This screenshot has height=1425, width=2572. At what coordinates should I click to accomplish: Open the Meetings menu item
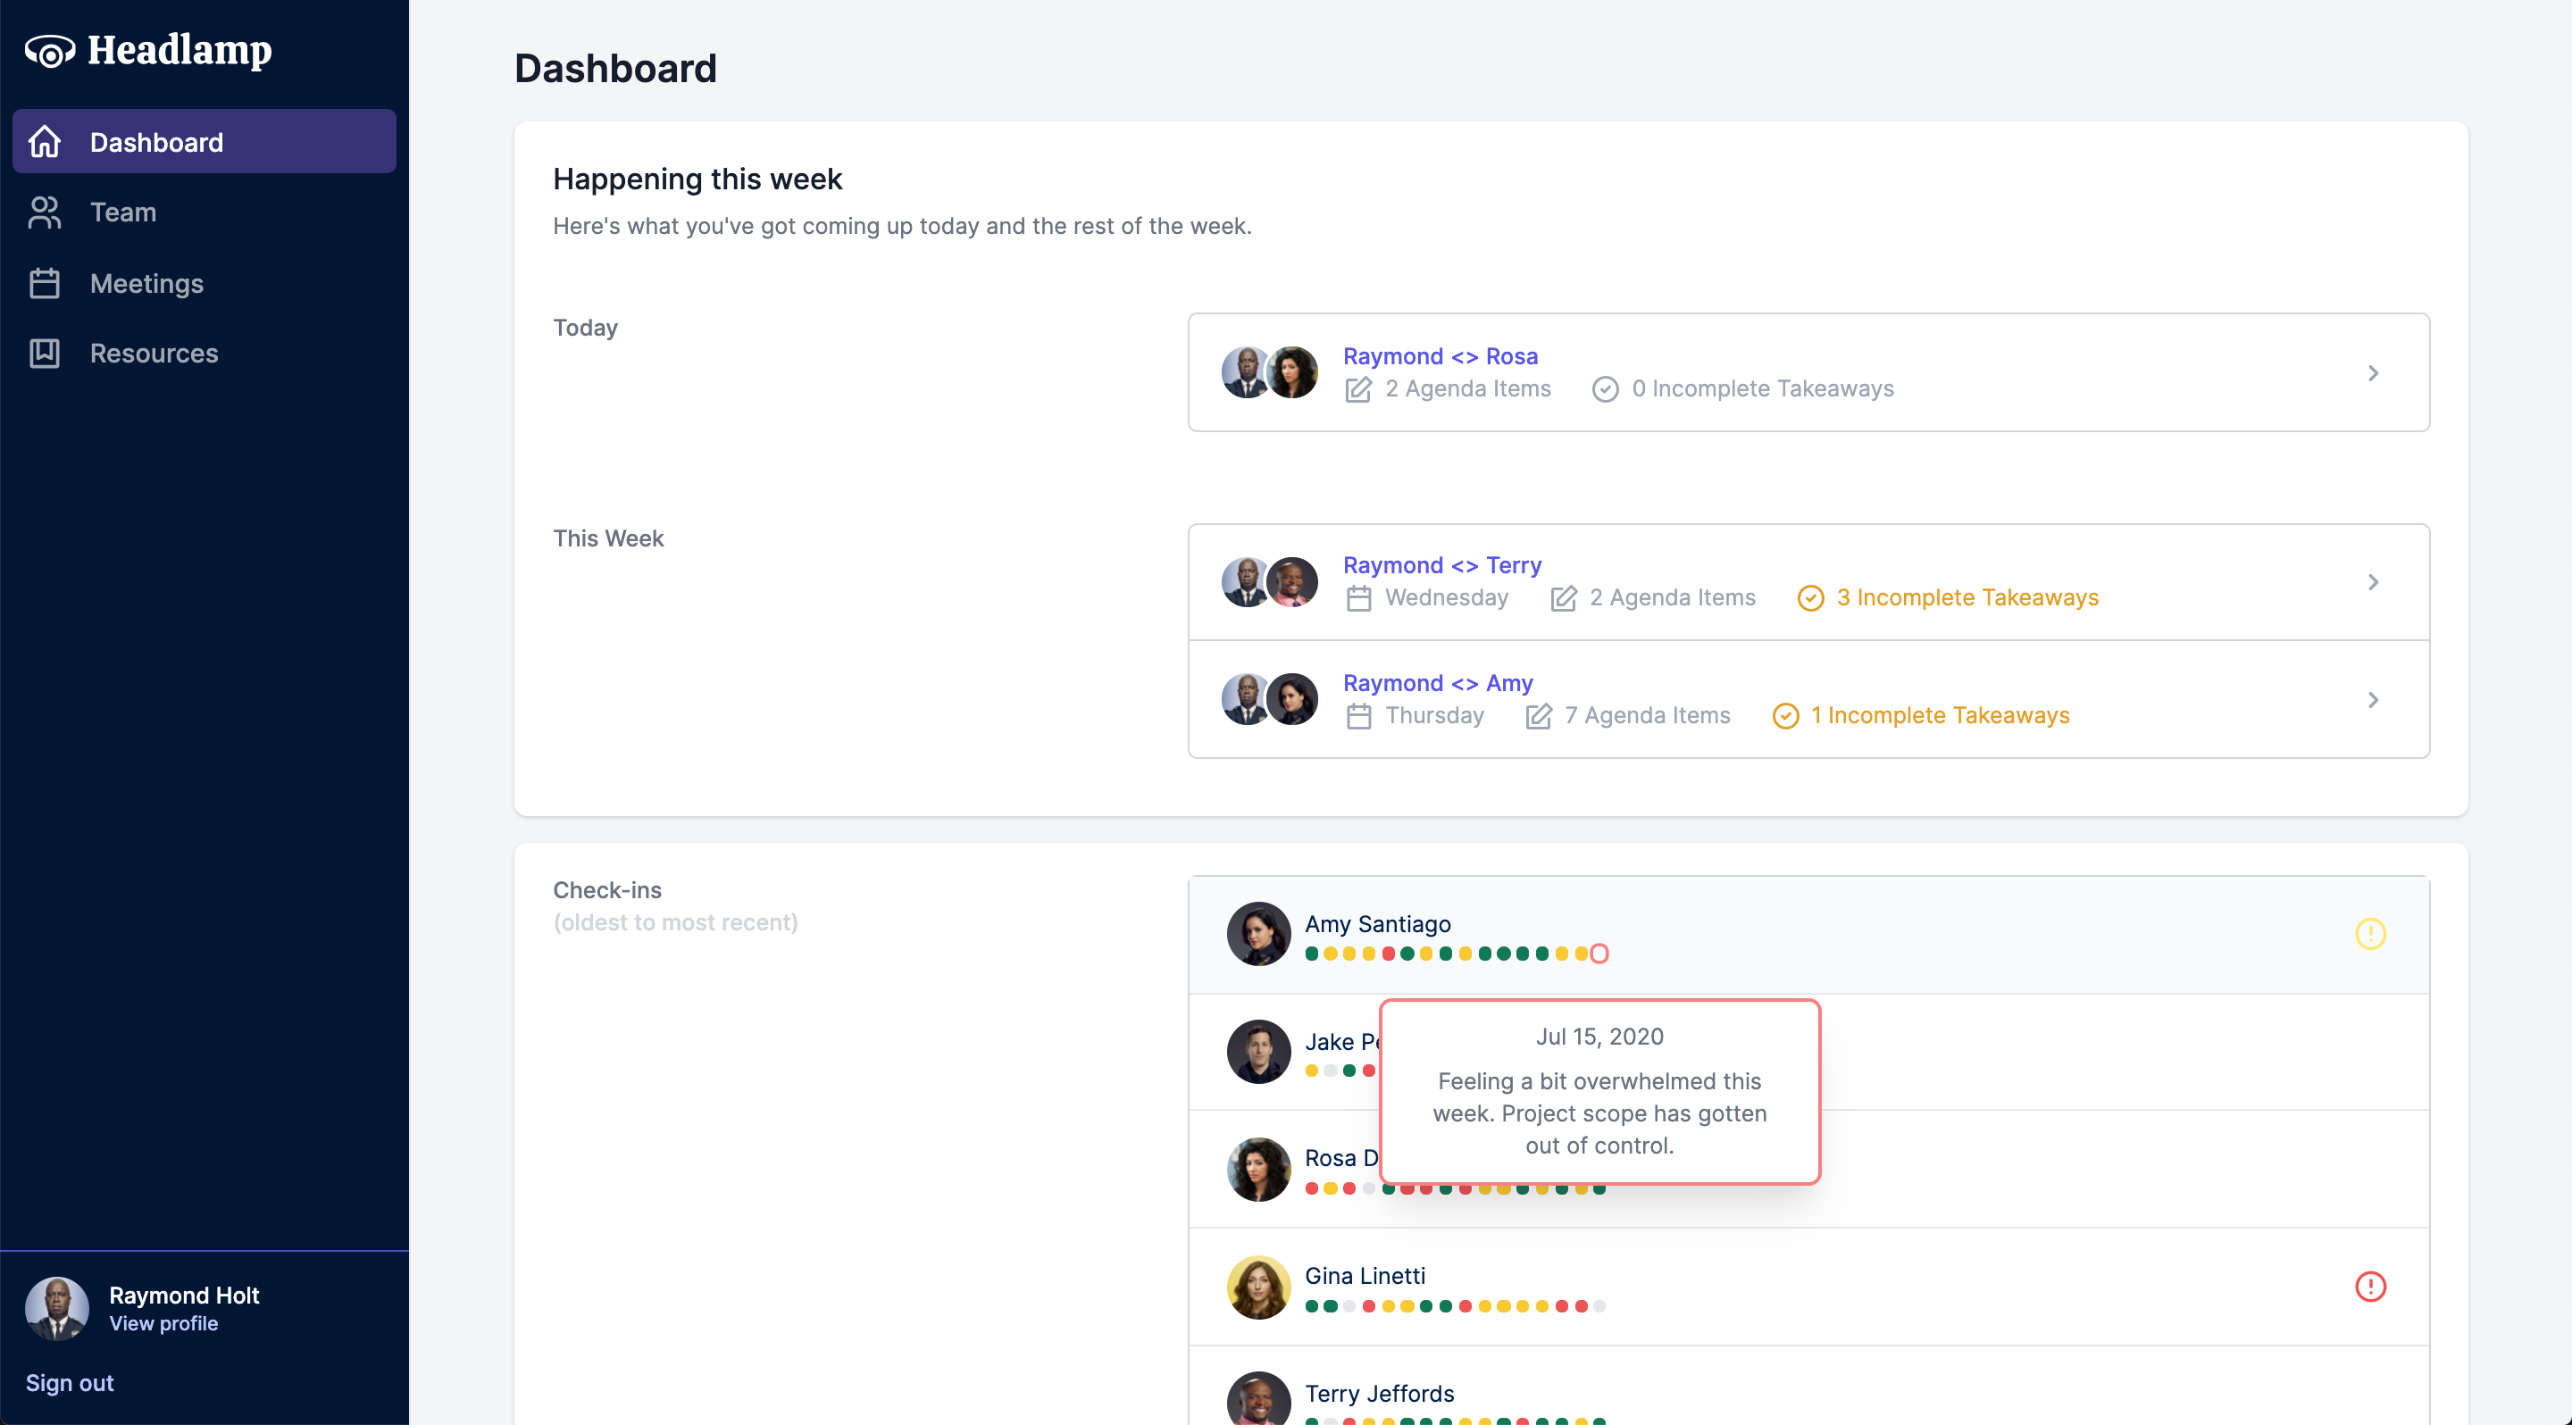click(x=146, y=283)
